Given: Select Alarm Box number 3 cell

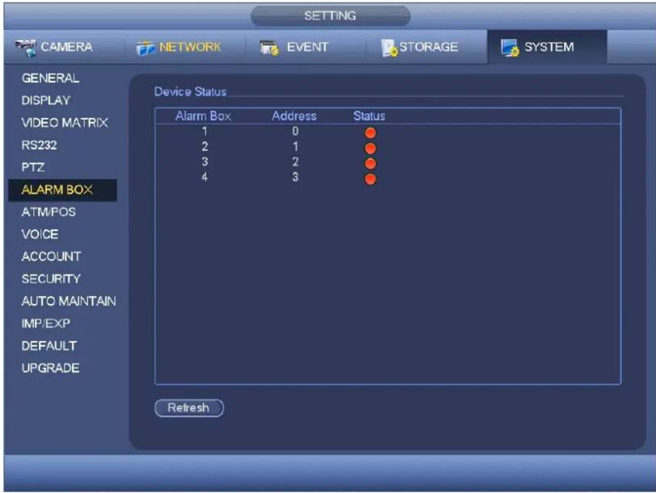Looking at the screenshot, I should (205, 162).
